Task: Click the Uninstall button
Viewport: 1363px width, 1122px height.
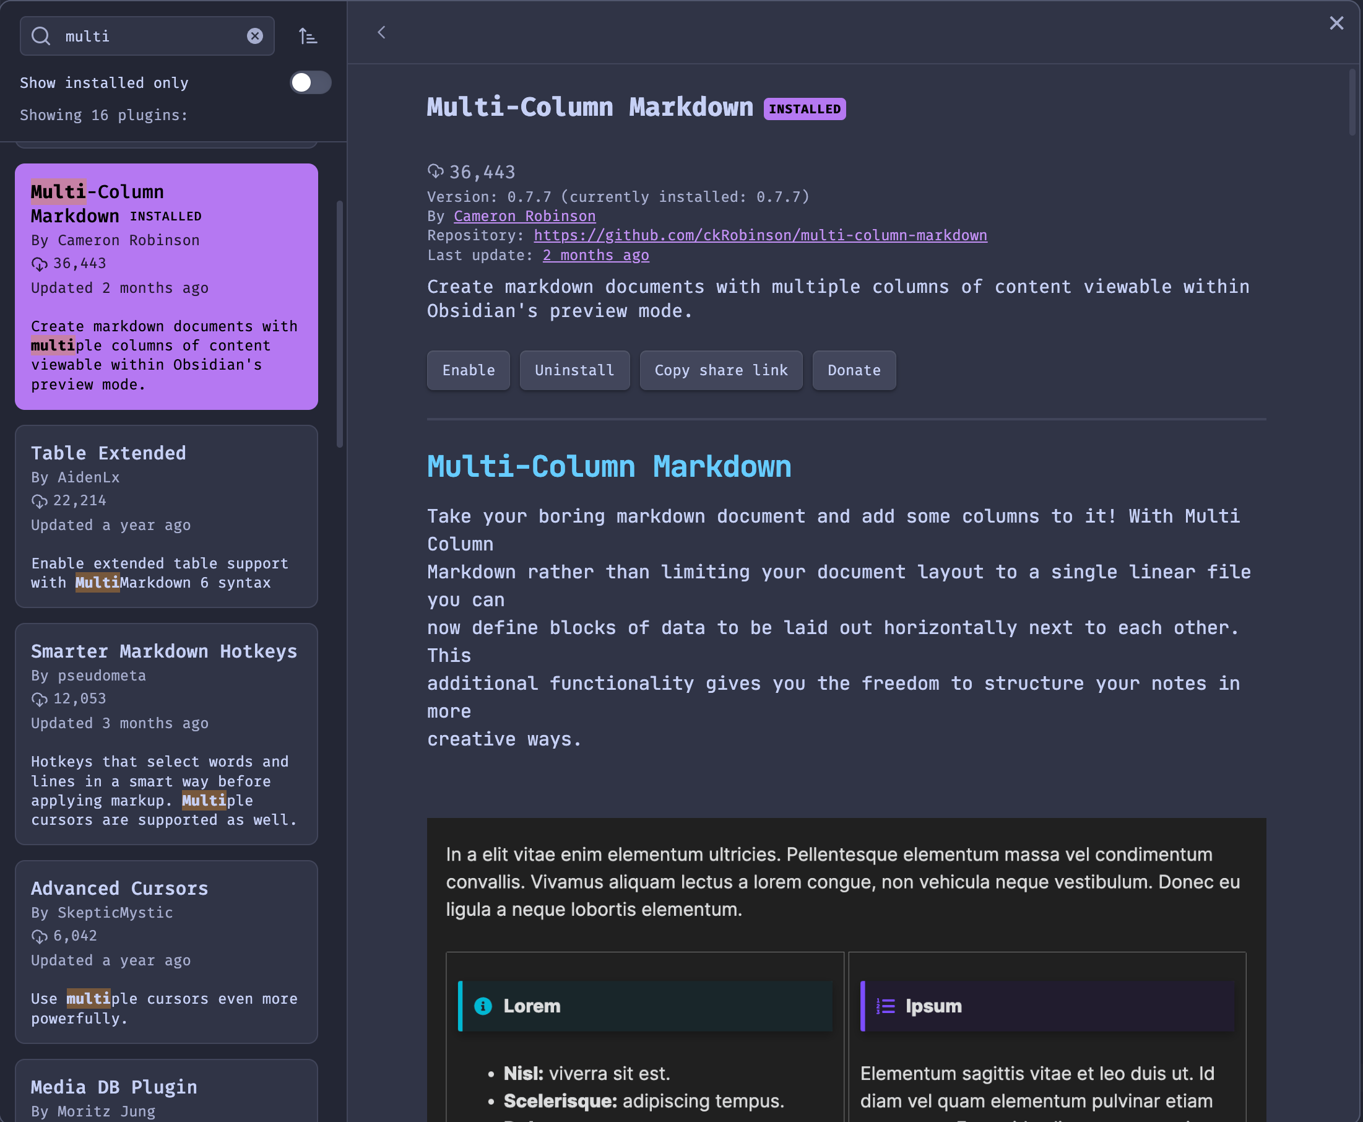Action: pos(574,370)
